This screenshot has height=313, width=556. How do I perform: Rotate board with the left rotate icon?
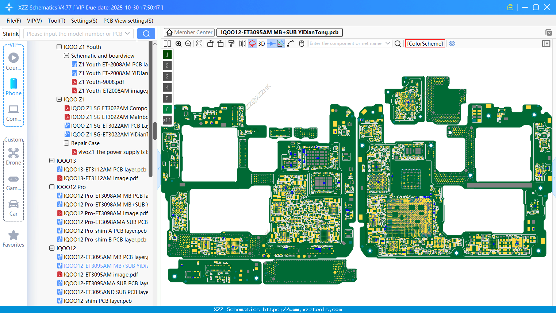[x=210, y=44]
